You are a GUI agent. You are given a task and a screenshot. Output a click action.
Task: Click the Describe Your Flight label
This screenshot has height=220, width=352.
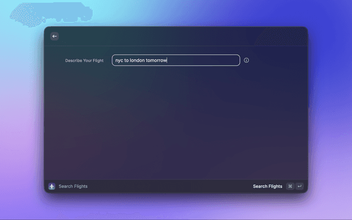click(x=84, y=61)
